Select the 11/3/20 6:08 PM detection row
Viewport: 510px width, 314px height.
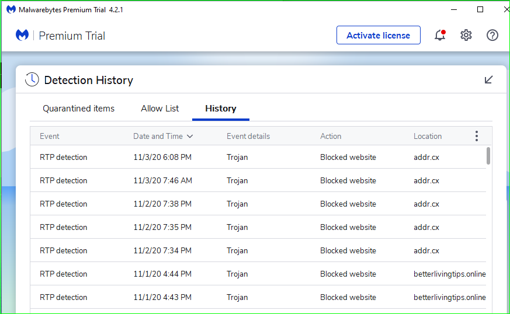(x=258, y=157)
